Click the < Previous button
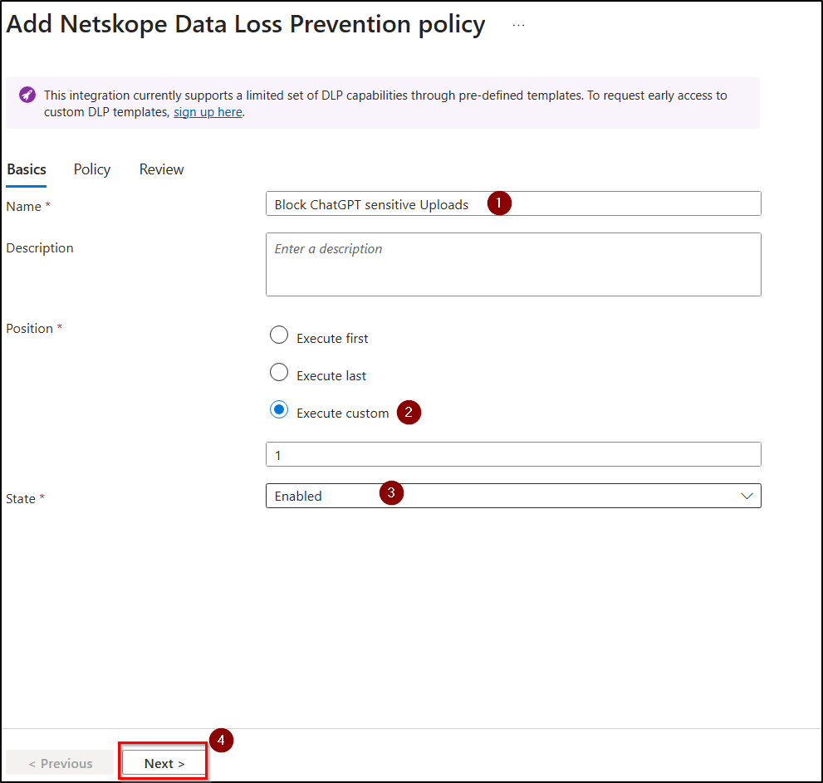 point(61,763)
